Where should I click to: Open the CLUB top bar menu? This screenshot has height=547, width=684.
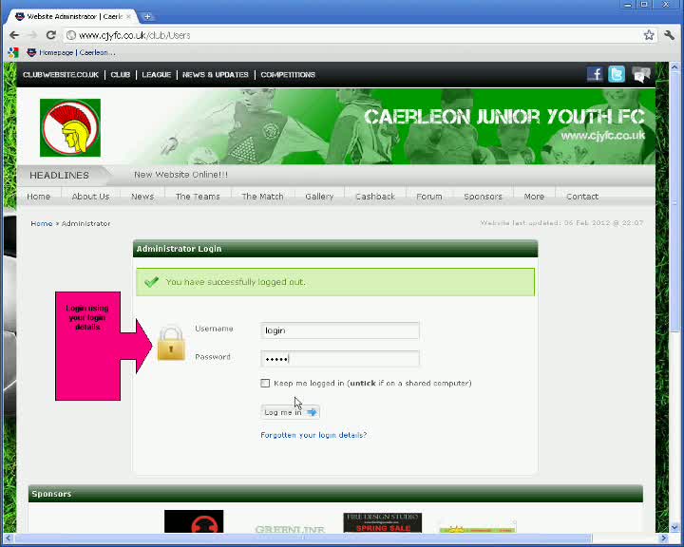[x=121, y=75]
